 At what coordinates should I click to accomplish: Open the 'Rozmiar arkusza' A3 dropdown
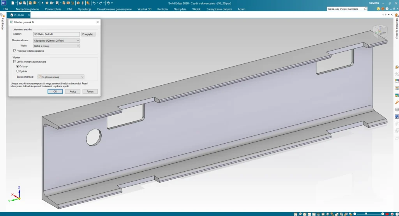(56, 40)
